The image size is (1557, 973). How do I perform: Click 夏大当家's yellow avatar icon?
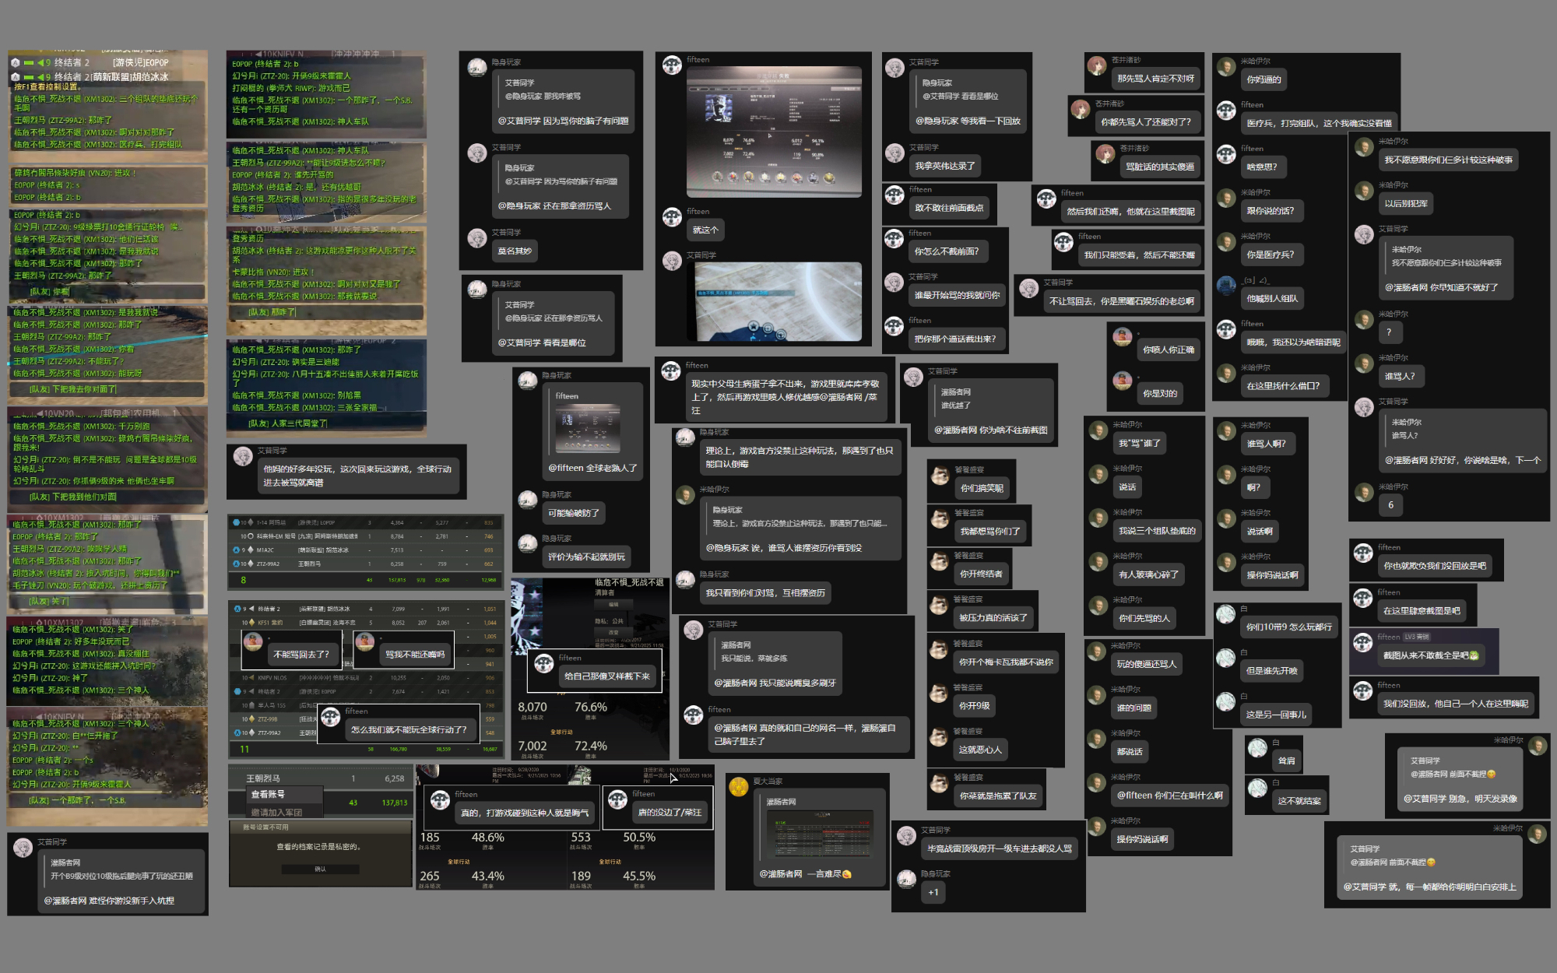click(x=738, y=787)
